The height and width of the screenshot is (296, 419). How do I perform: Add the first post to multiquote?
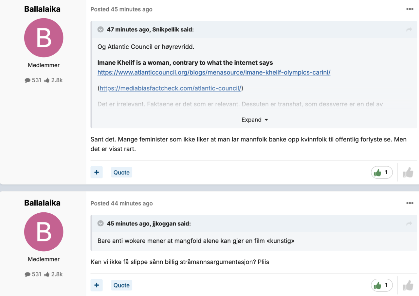point(96,172)
